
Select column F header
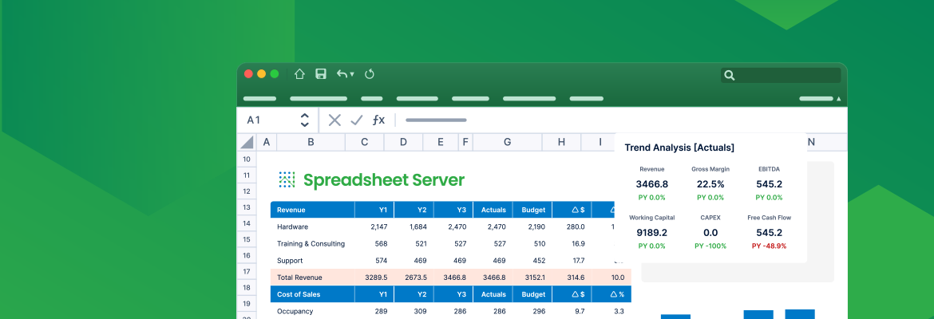(465, 142)
